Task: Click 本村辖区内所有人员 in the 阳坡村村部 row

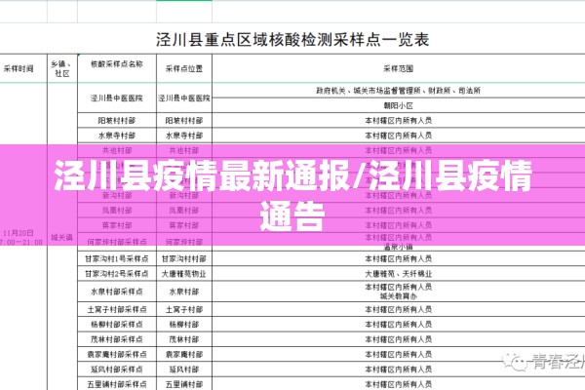Action: 399,121
